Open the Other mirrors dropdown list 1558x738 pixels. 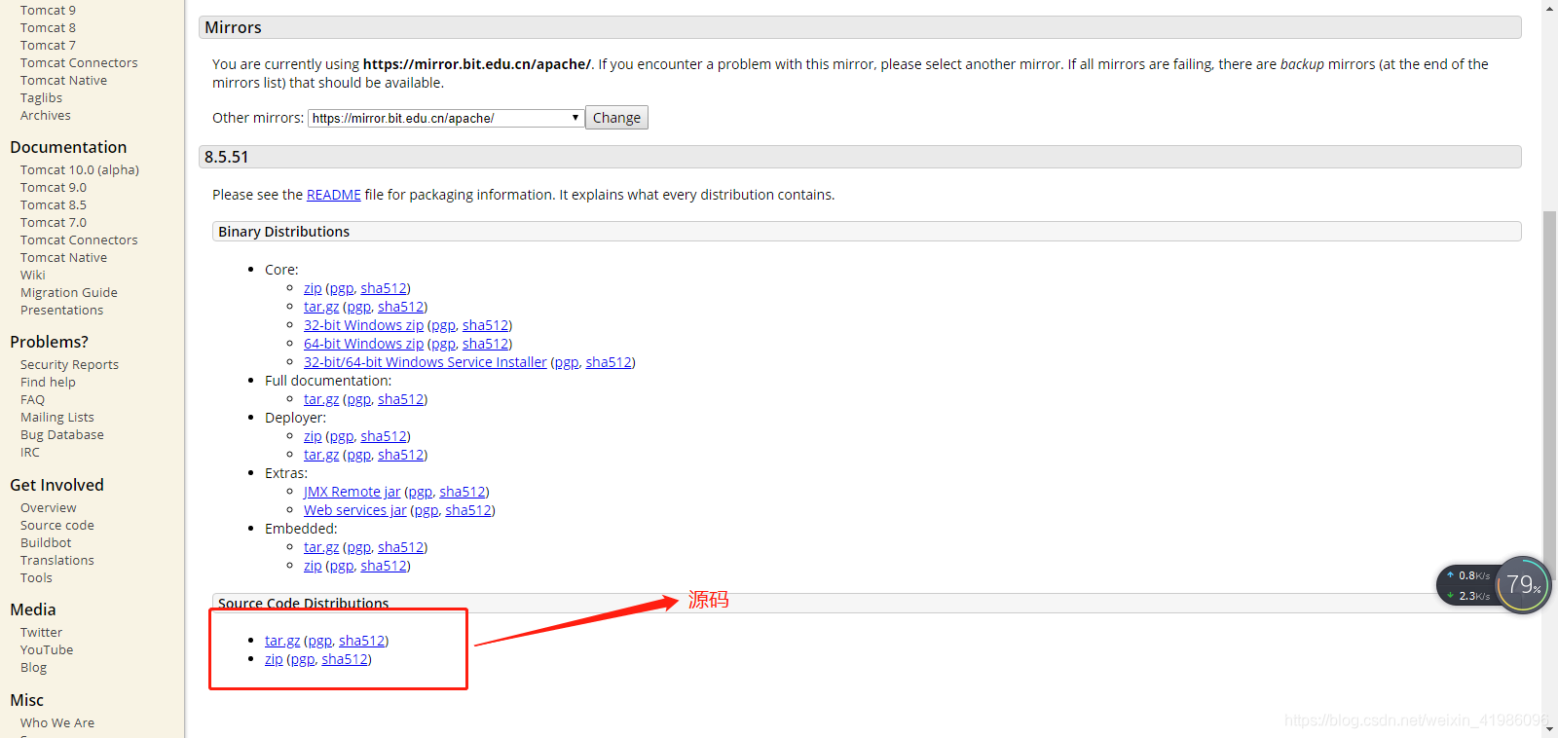(446, 118)
